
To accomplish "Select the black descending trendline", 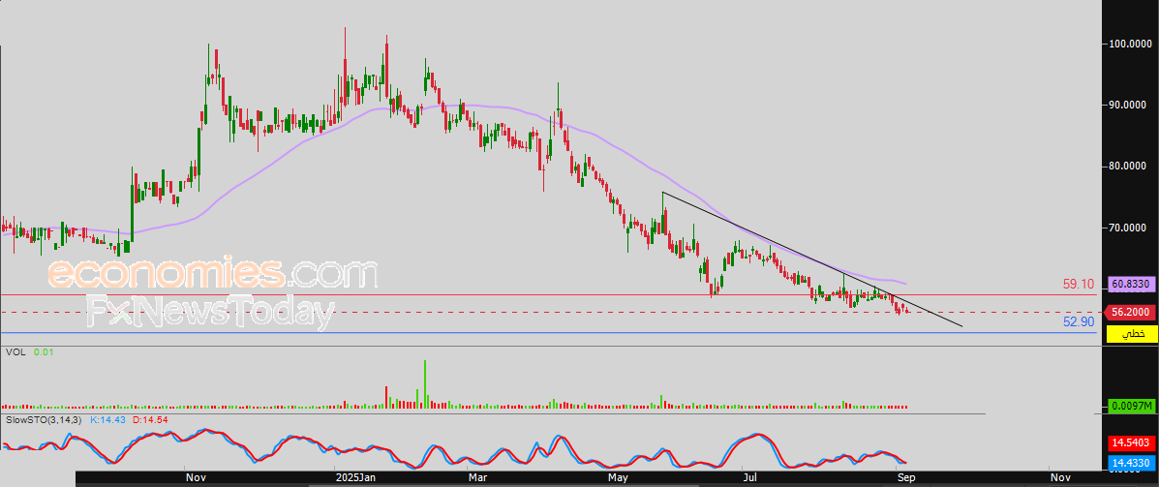I will point(813,259).
